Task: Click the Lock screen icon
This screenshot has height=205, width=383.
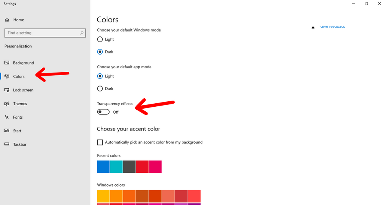Action: click(7, 90)
